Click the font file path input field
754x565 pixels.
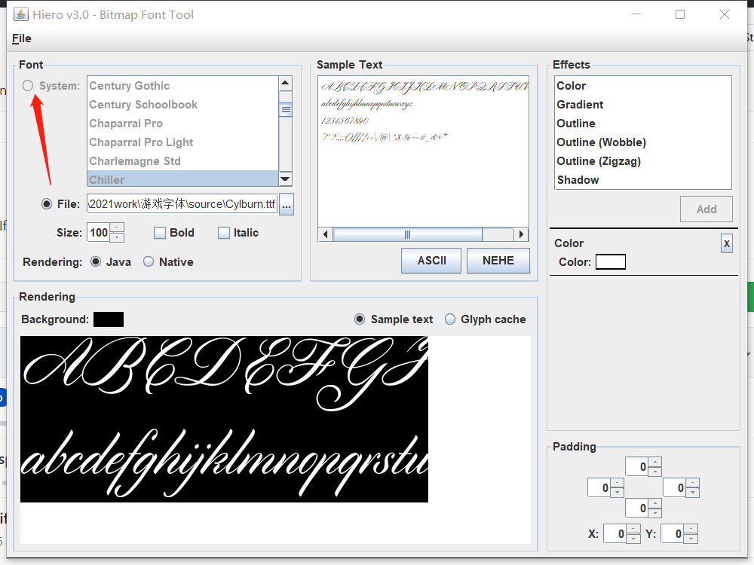pos(181,203)
